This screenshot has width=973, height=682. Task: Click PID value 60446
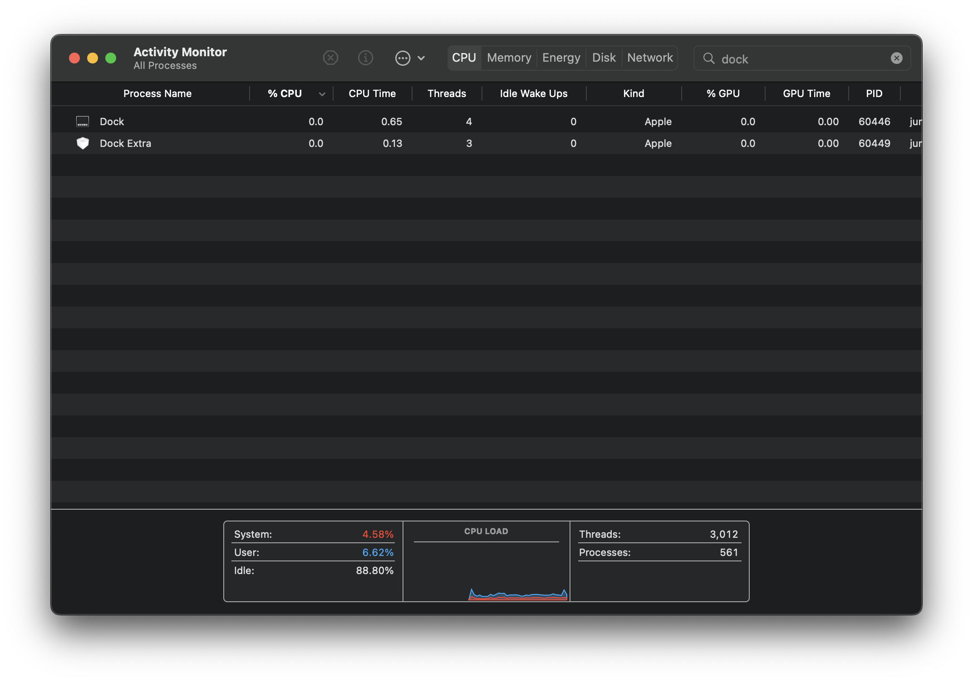[875, 122]
